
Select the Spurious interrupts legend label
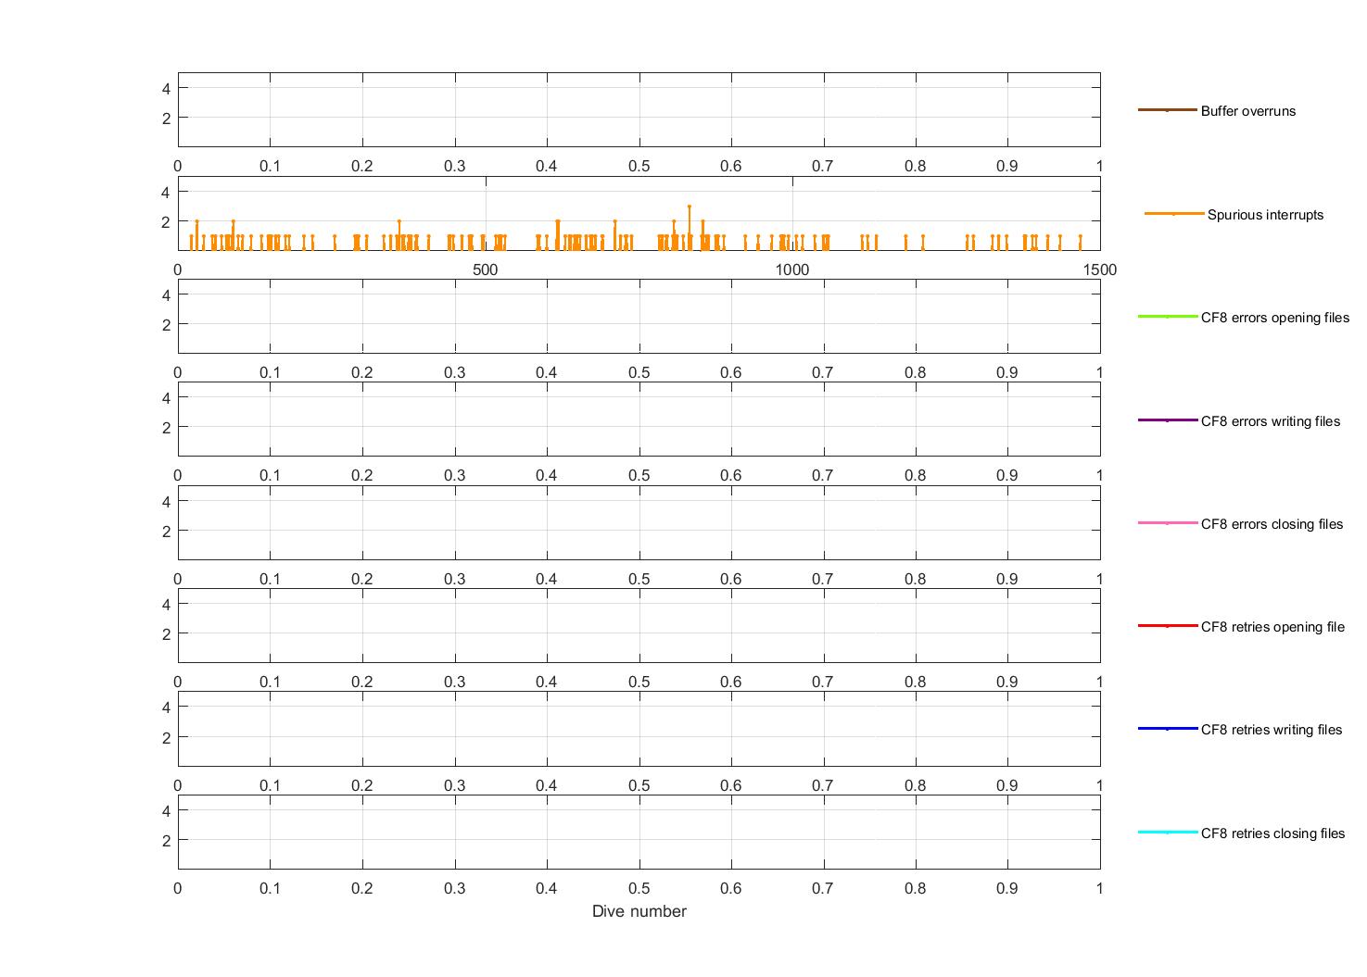pos(1265,215)
